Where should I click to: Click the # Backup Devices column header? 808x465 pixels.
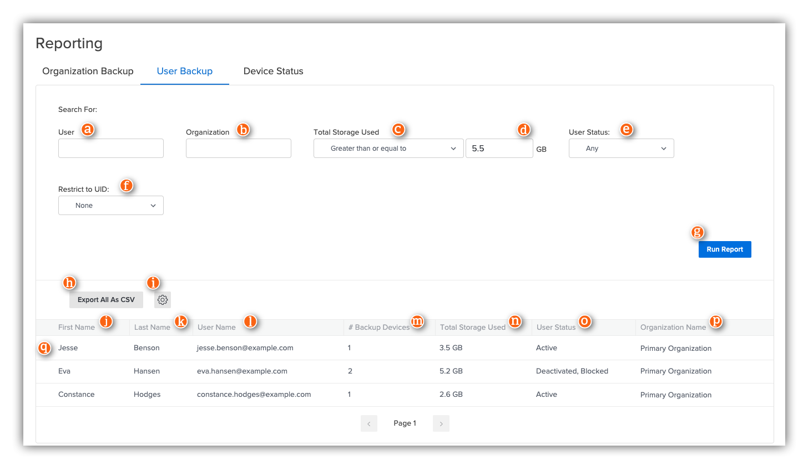coord(379,327)
